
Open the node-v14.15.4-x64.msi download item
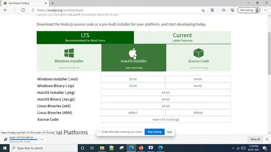[x=21, y=139]
